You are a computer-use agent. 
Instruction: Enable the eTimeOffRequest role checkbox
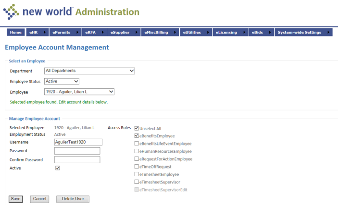(x=137, y=167)
